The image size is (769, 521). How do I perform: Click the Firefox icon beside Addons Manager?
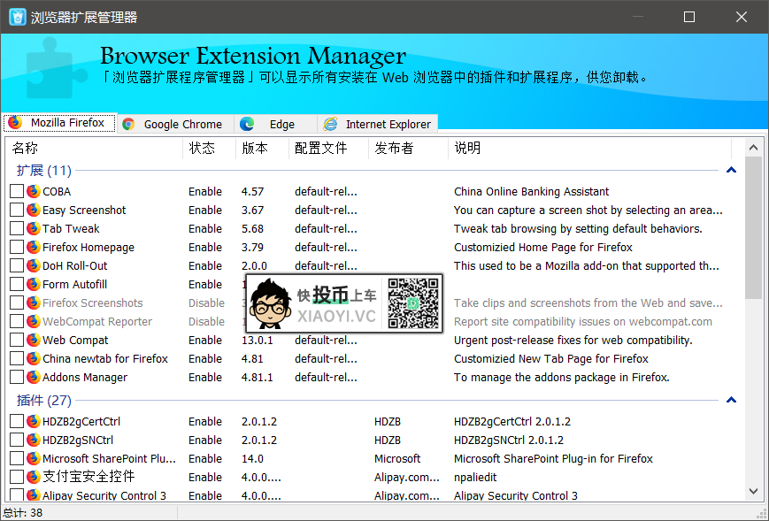[x=34, y=378]
